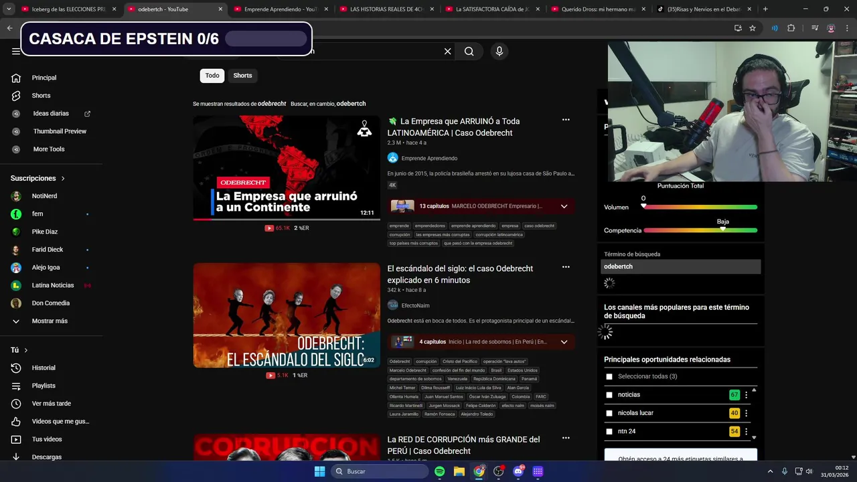Search instead for 'odebertch' link
The height and width of the screenshot is (482, 857).
click(351, 104)
